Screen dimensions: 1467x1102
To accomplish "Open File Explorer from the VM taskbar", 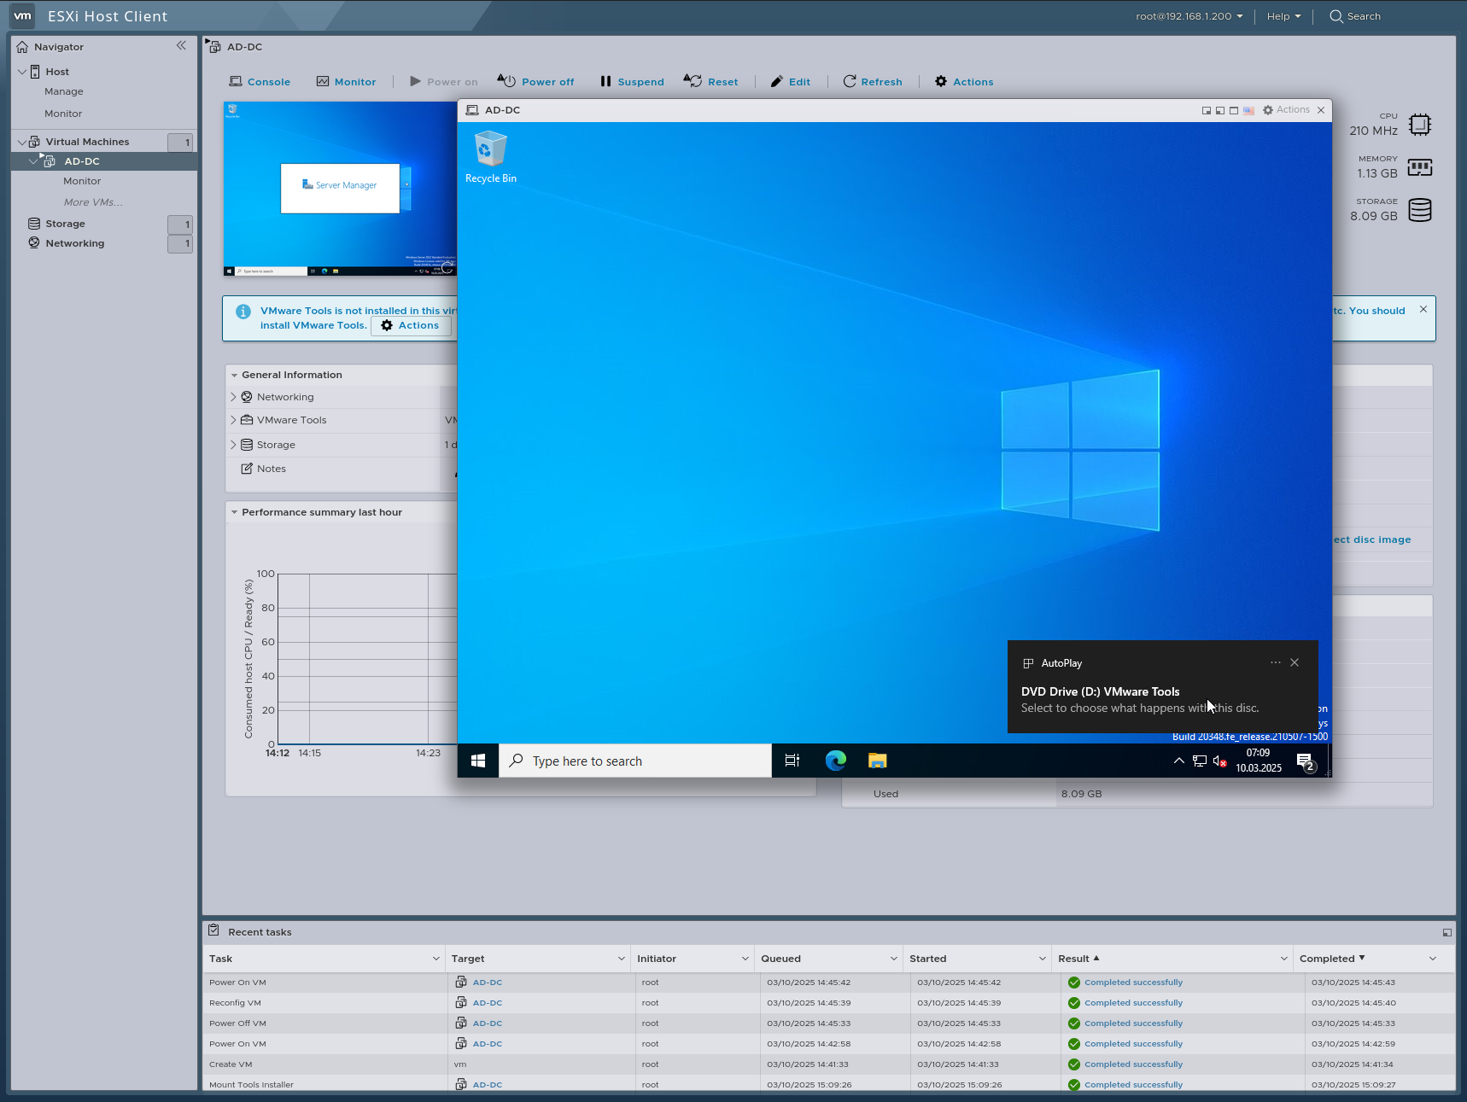I will click(x=877, y=761).
